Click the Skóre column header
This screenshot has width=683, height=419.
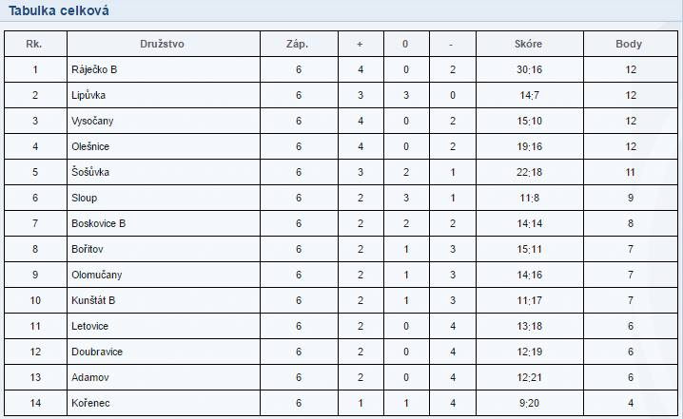pyautogui.click(x=528, y=44)
